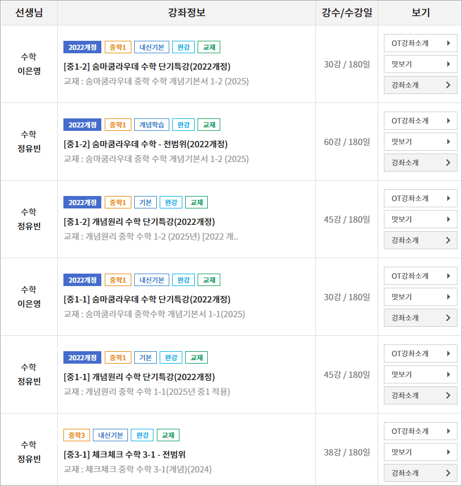Open 강좌소개 for 체크체크 수학 3-1 전범위

point(420,473)
